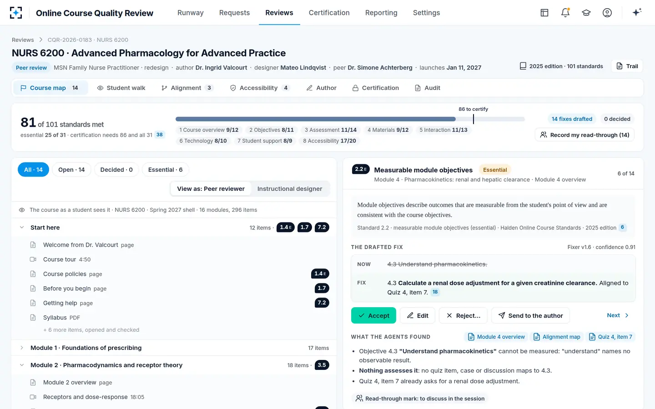The height and width of the screenshot is (409, 655).
Task: Open the Trail document button
Action: [x=627, y=66]
